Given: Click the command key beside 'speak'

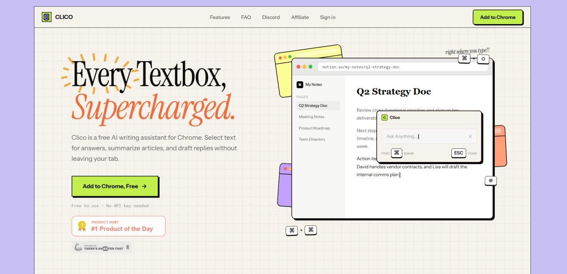Looking at the screenshot, I should tap(397, 153).
